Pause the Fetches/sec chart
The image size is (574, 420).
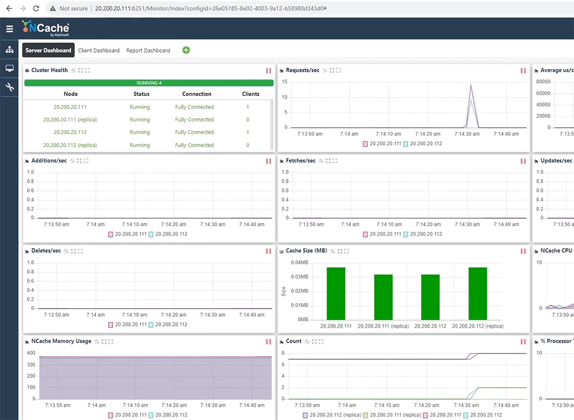coord(523,161)
